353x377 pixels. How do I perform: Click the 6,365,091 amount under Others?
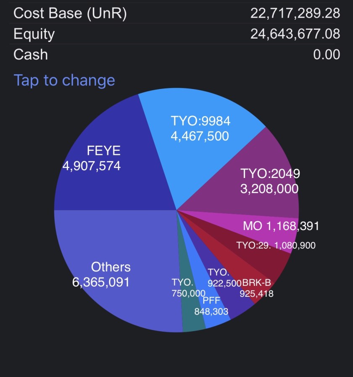[101, 282]
